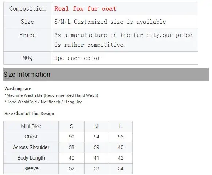The image size is (212, 175).
Task: Click the 'M' column header
Action: 96,126
